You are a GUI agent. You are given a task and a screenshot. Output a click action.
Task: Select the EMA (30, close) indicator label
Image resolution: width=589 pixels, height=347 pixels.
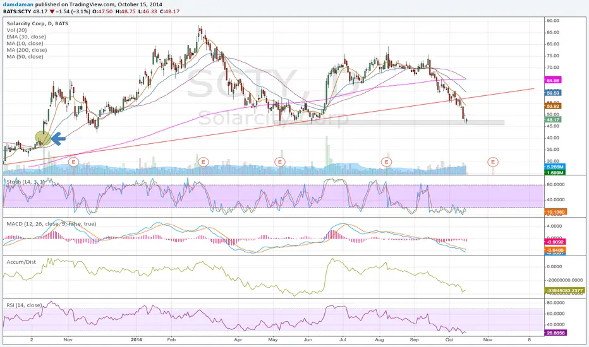(x=27, y=37)
